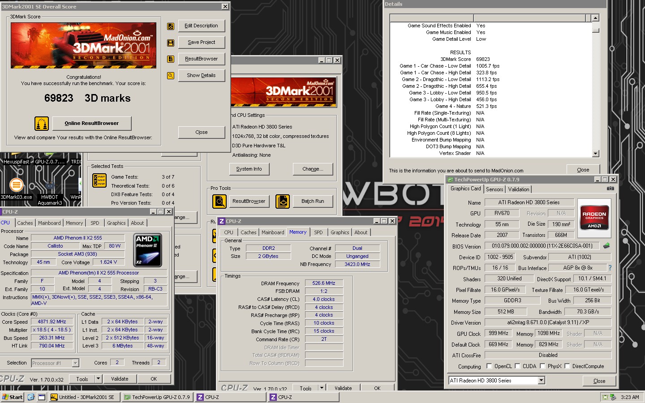
Task: Click the Close button in the Details window
Action: (583, 170)
